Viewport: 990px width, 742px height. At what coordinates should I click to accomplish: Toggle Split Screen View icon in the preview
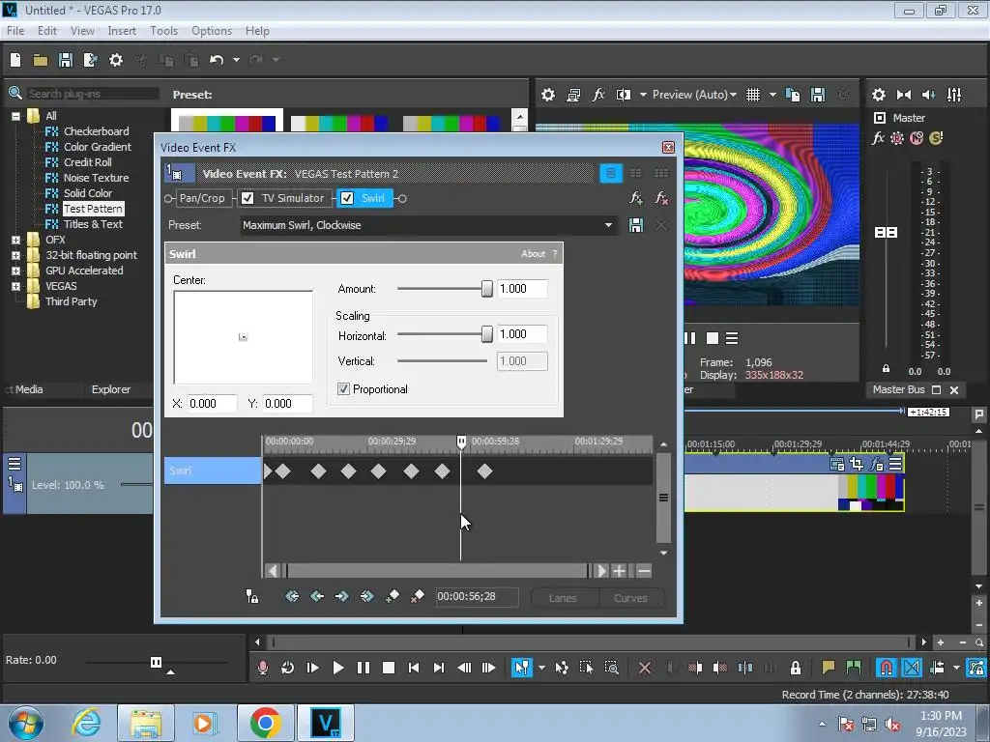[624, 95]
